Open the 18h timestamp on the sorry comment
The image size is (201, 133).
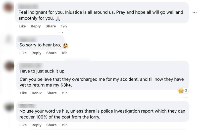[x=64, y=53]
